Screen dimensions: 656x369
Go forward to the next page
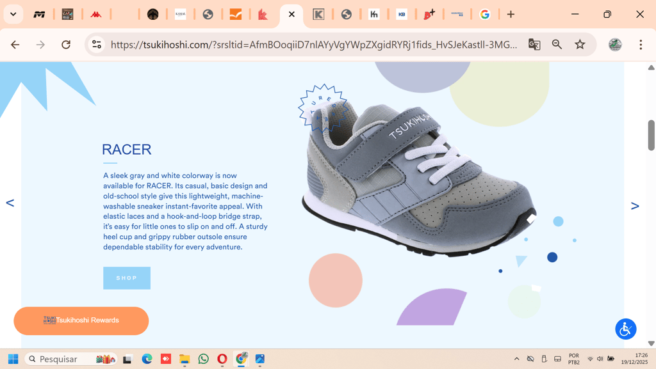40,44
